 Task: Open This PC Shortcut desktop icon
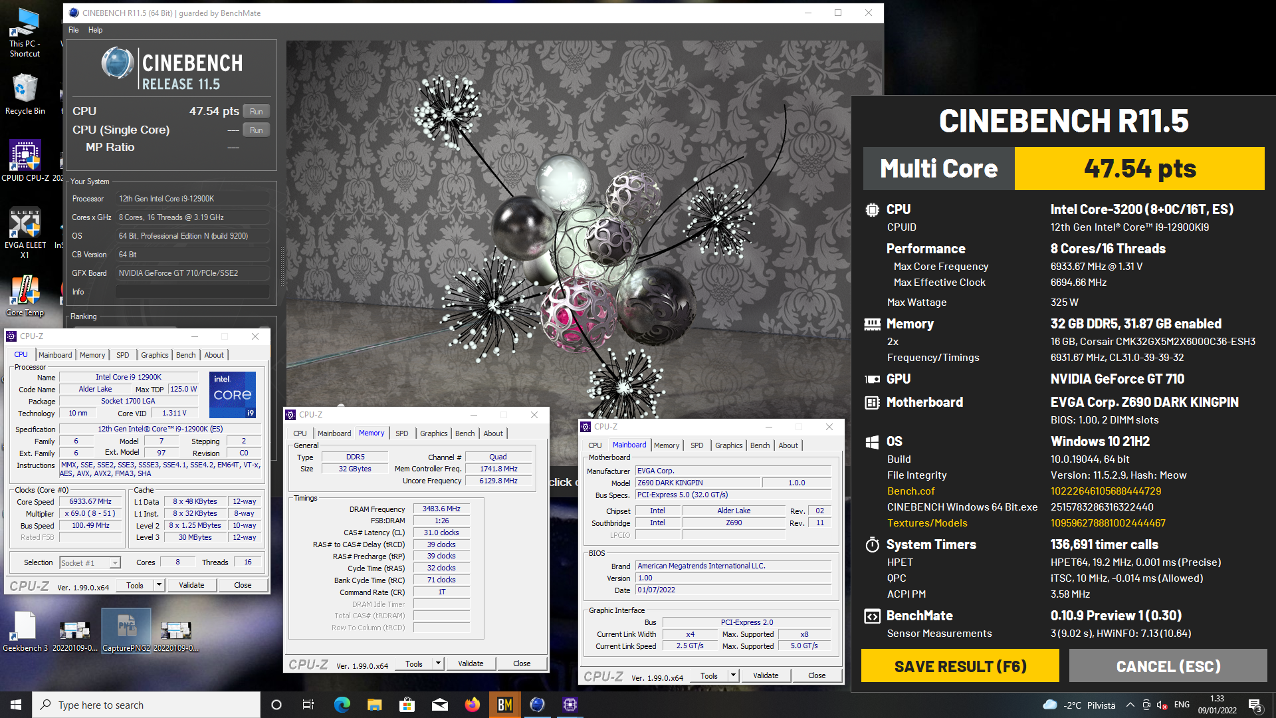tap(25, 32)
